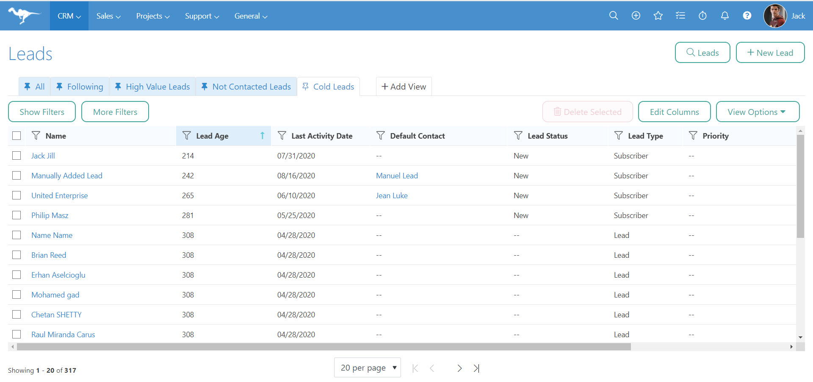The width and height of the screenshot is (813, 382).
Task: Click the New Lead button
Action: 770,52
